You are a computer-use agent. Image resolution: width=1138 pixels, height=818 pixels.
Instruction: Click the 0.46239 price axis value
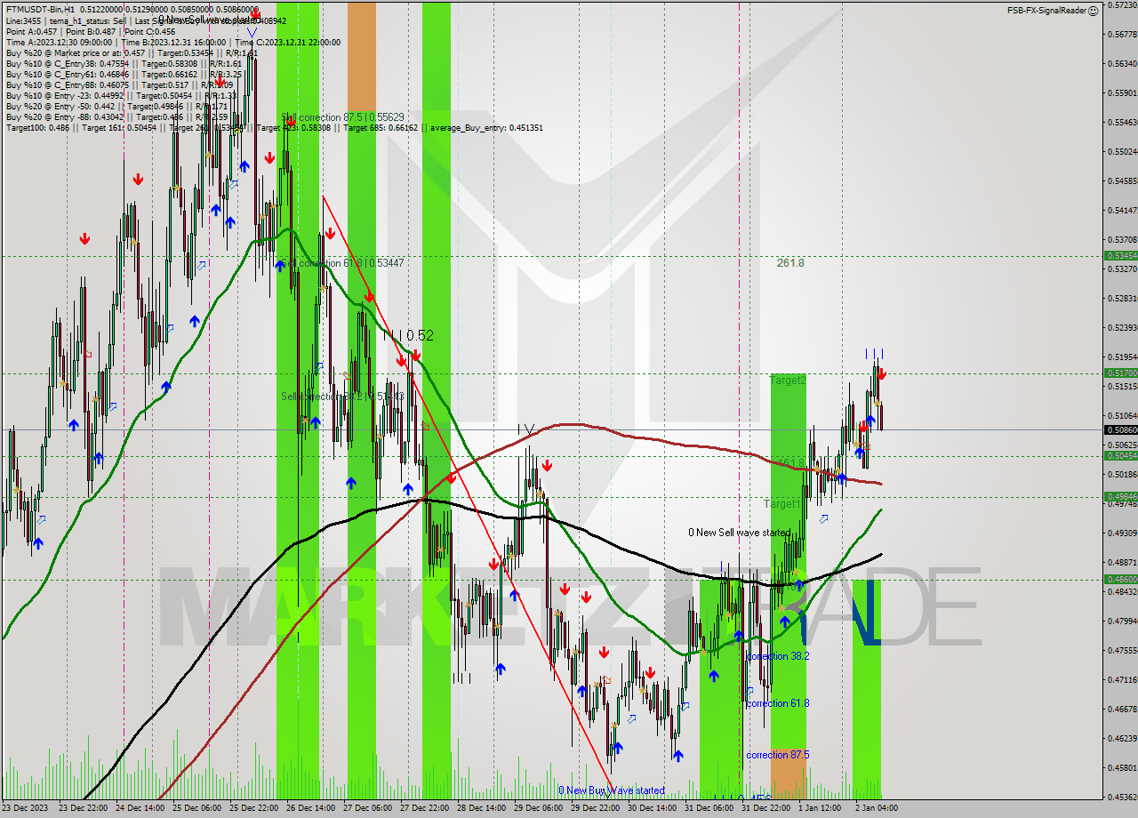(1122, 738)
